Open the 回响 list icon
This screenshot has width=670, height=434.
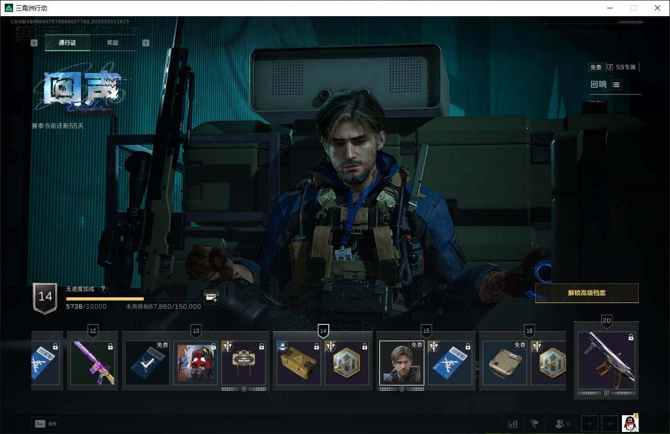[x=616, y=85]
